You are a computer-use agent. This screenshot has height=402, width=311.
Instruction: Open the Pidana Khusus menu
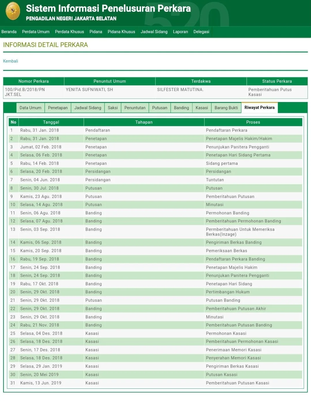[121, 32]
